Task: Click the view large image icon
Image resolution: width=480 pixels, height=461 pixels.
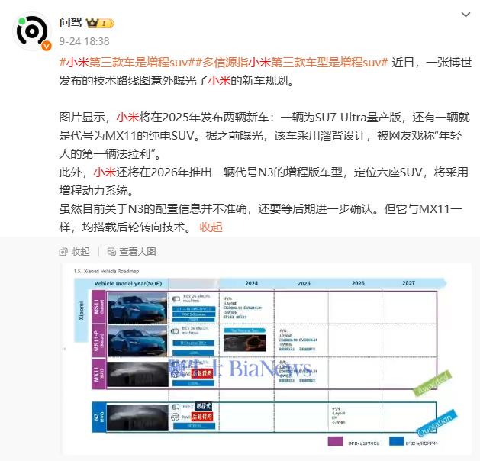Action: pos(111,251)
